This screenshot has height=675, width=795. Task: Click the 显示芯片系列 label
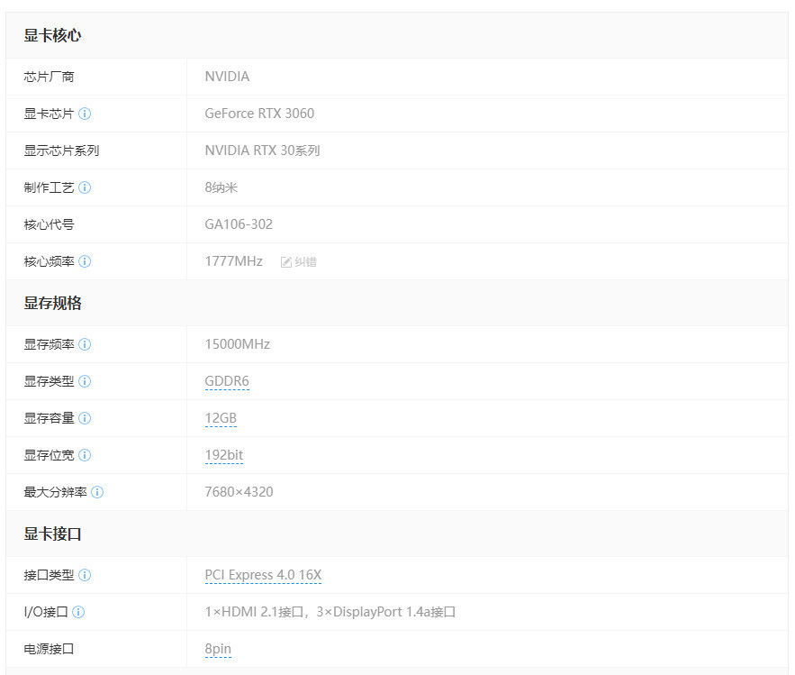61,151
